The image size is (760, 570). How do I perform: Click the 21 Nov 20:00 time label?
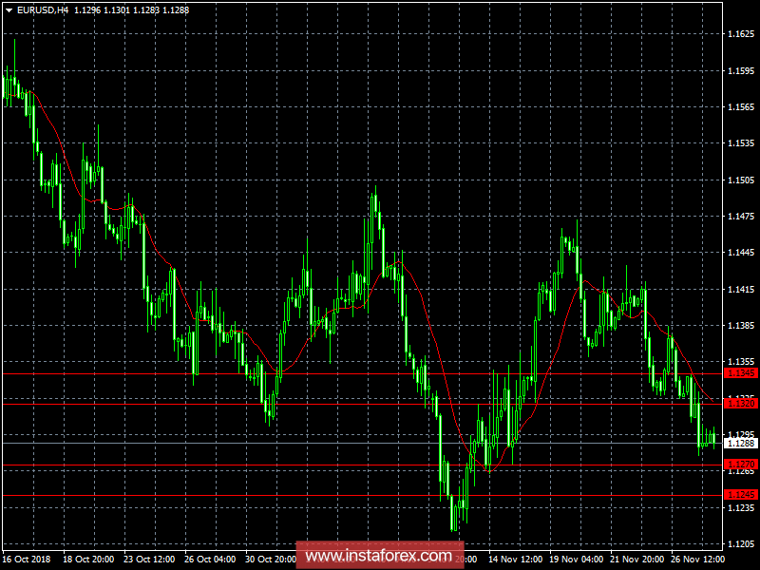636,559
